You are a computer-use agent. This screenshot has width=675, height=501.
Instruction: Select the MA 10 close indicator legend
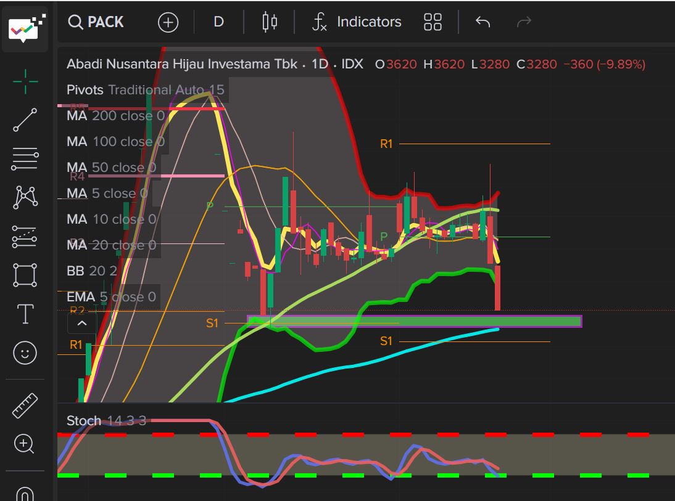point(111,219)
